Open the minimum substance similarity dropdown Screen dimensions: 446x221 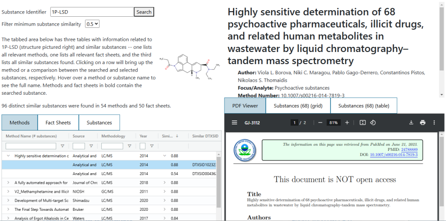pos(92,24)
